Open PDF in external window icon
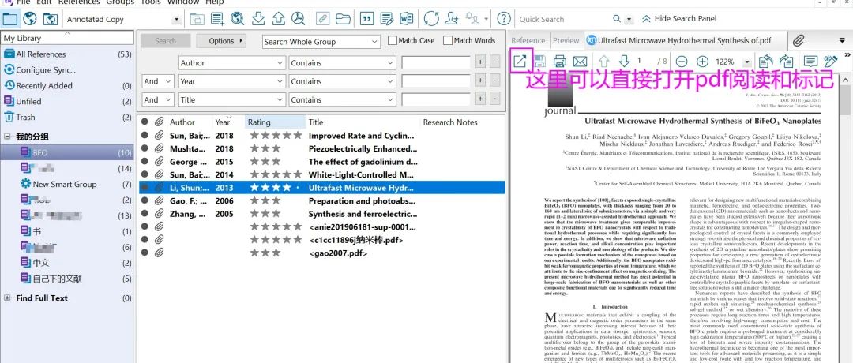 [x=520, y=61]
